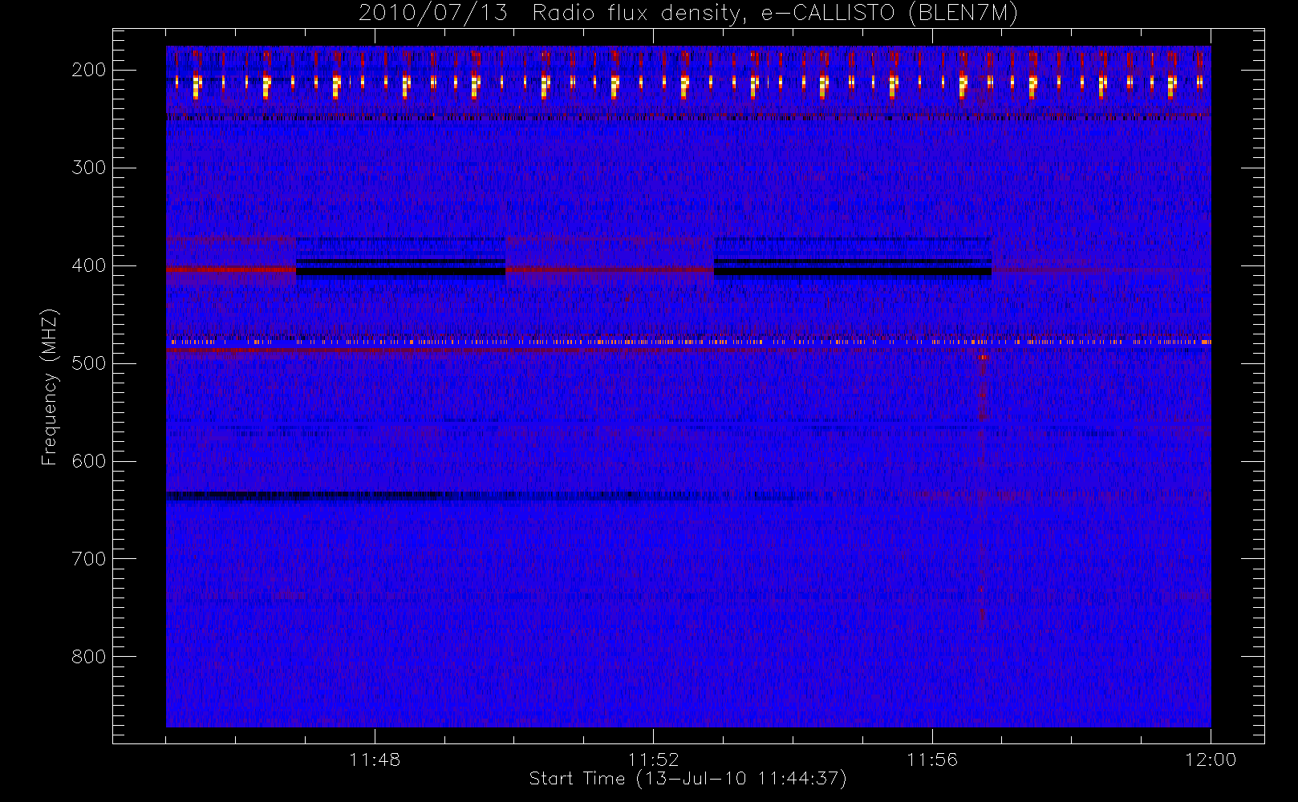Click the 500 frequency tick label
1298x802 pixels.
point(89,363)
